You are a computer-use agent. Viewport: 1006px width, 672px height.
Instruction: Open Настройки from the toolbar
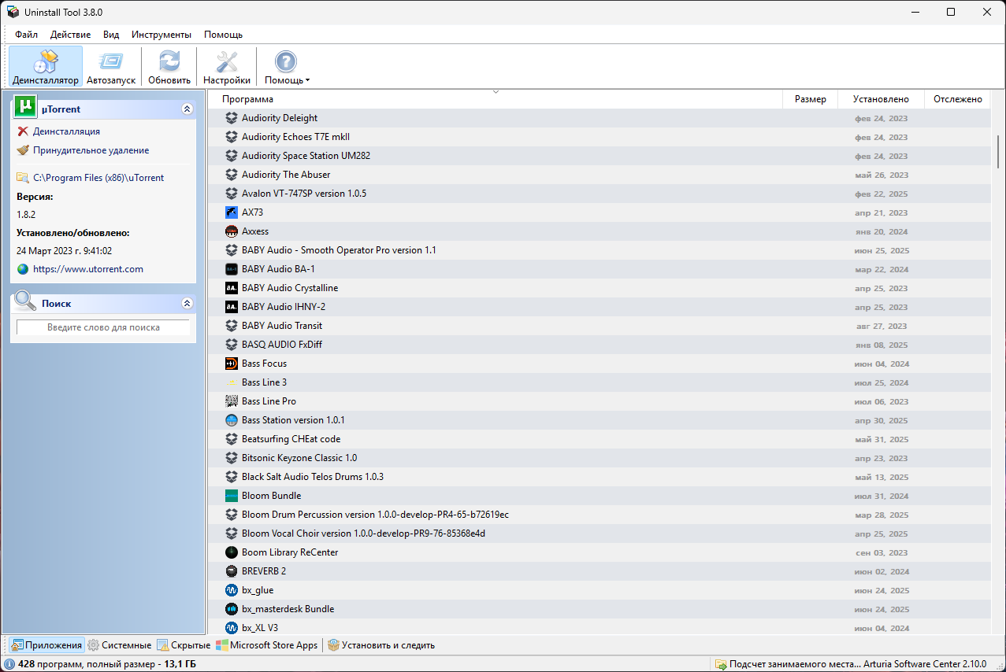227,67
